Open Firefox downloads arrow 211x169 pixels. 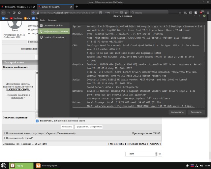tap(180, 13)
